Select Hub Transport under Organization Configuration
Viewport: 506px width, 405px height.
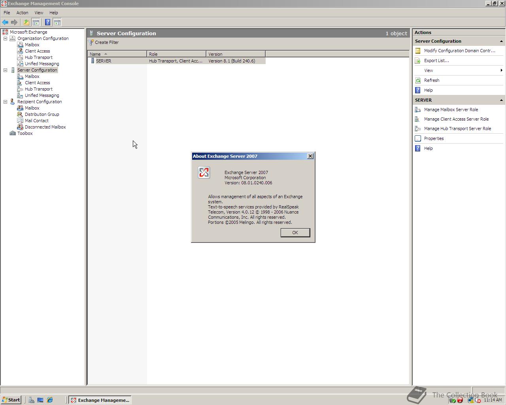click(x=38, y=57)
